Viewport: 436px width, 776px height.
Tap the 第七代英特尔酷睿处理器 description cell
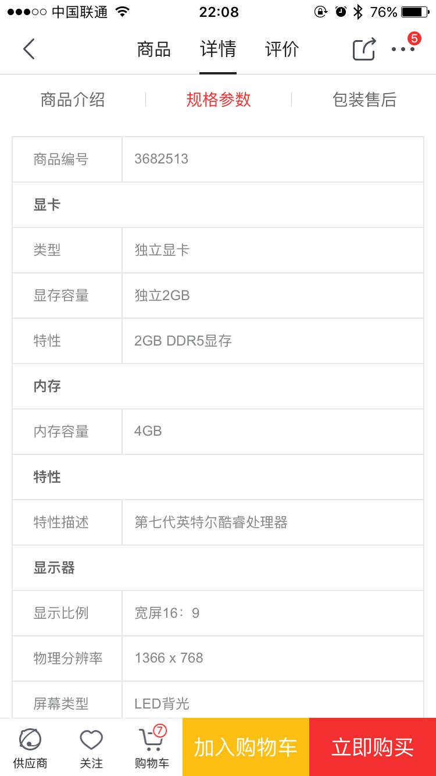[212, 522]
